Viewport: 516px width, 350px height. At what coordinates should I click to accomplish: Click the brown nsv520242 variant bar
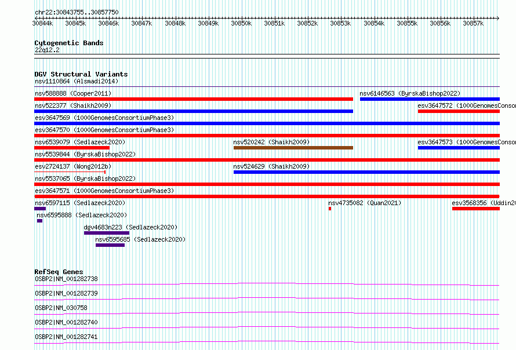pyautogui.click(x=293, y=148)
